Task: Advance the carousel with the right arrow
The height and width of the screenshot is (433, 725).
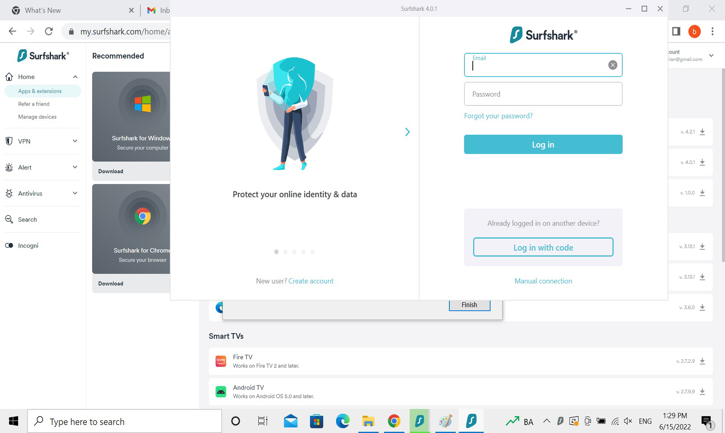Action: (x=407, y=132)
